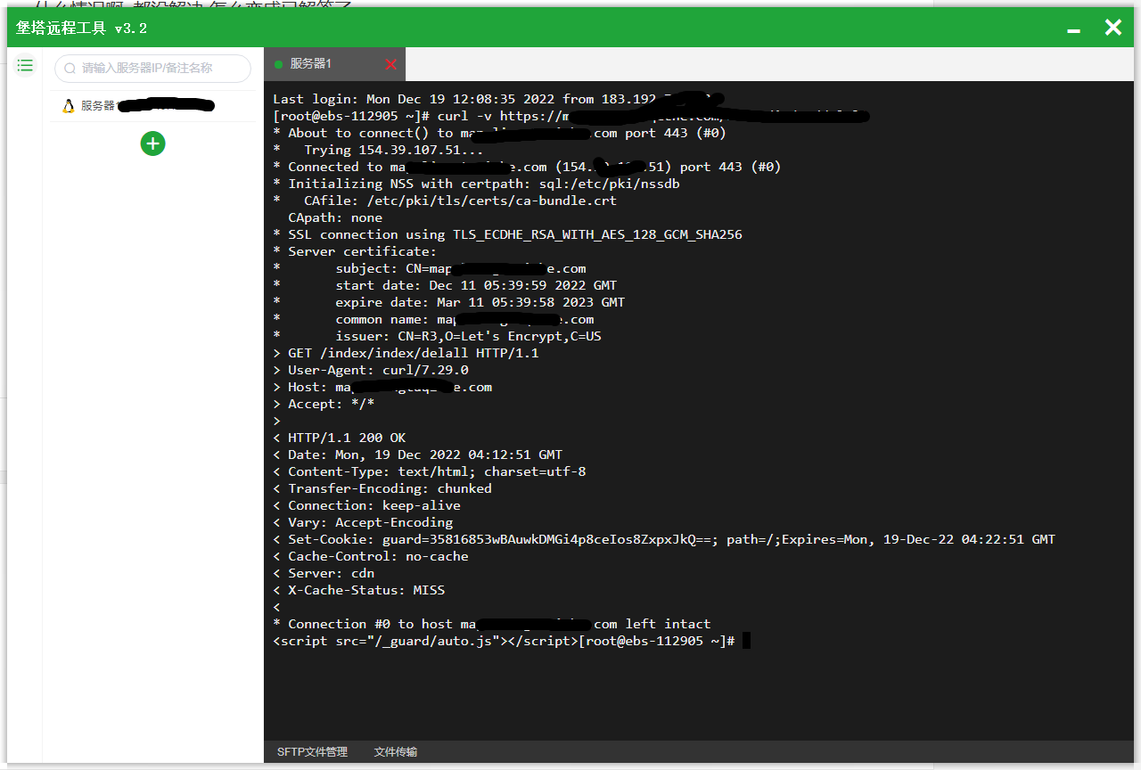Click the Linux penguin icon of the server
This screenshot has width=1141, height=770.
69,106
